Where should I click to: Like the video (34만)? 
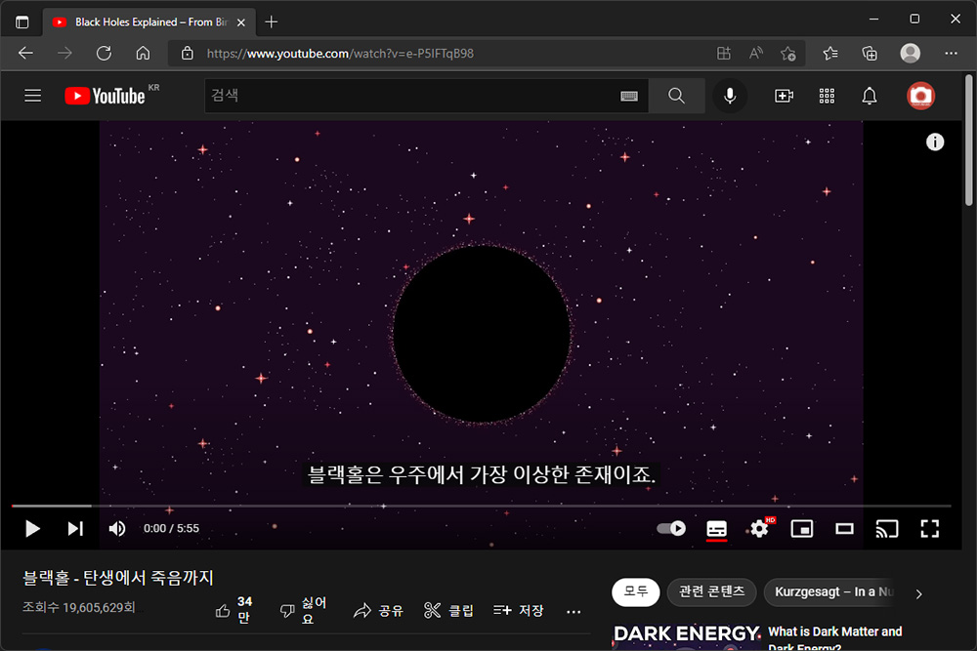(234, 610)
